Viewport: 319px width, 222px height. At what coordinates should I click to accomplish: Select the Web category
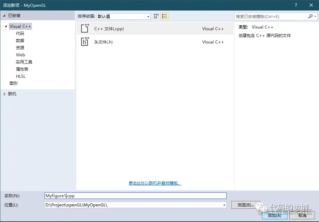coord(20,55)
